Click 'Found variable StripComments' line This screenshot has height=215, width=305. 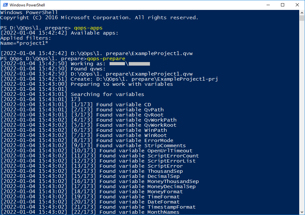click(93, 146)
